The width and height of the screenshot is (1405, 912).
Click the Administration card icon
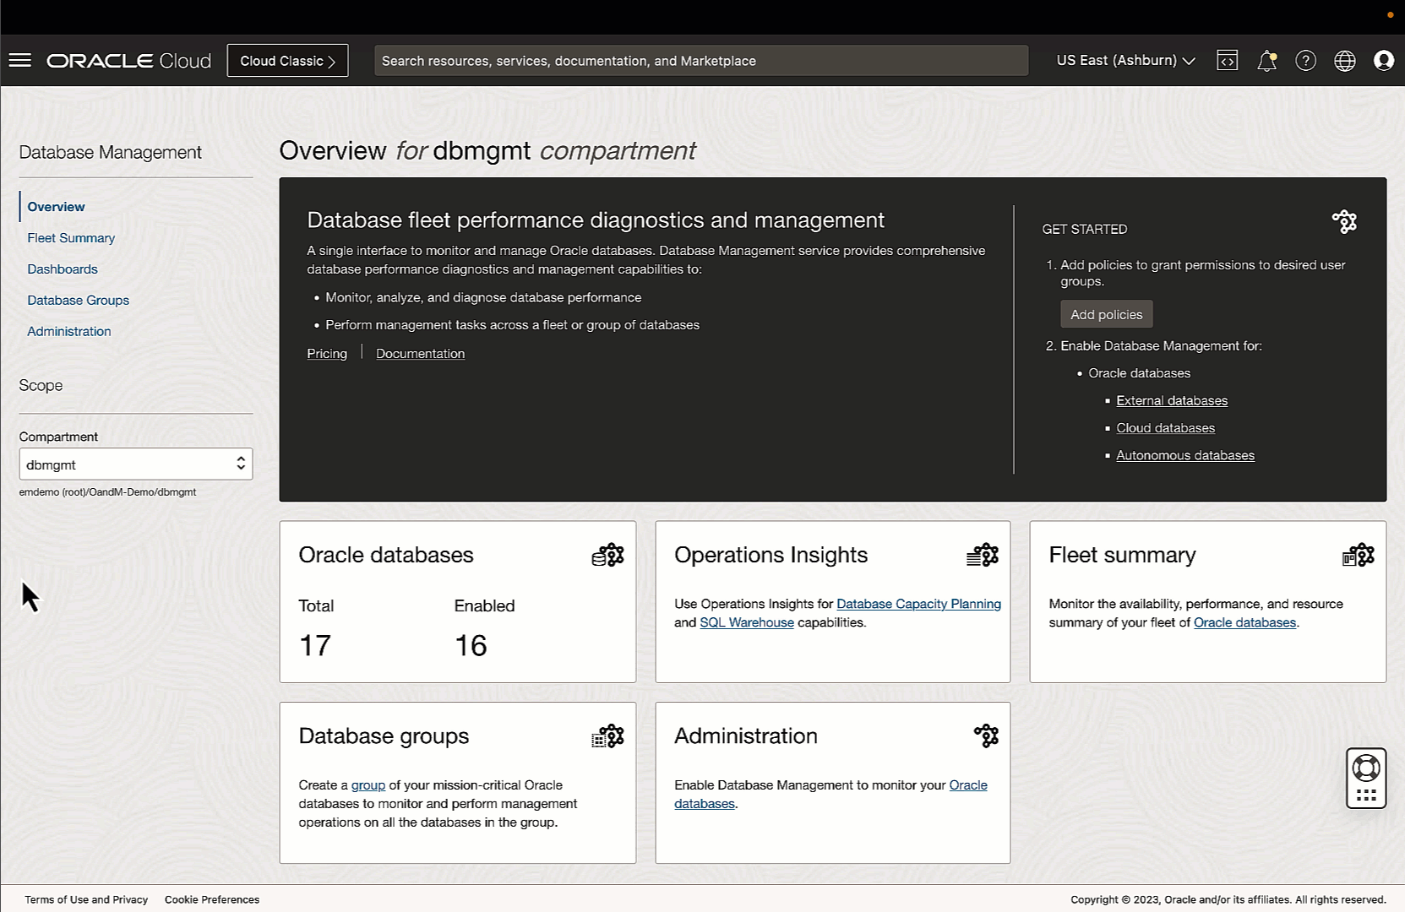[985, 736]
